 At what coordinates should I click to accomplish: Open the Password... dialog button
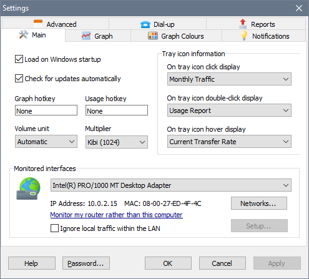[86, 263]
